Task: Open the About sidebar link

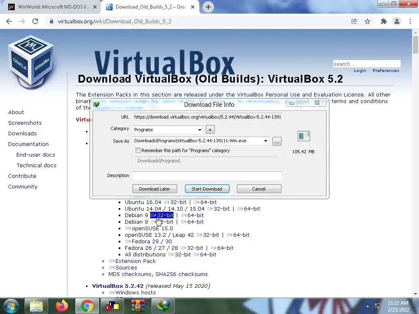Action: 16,112
